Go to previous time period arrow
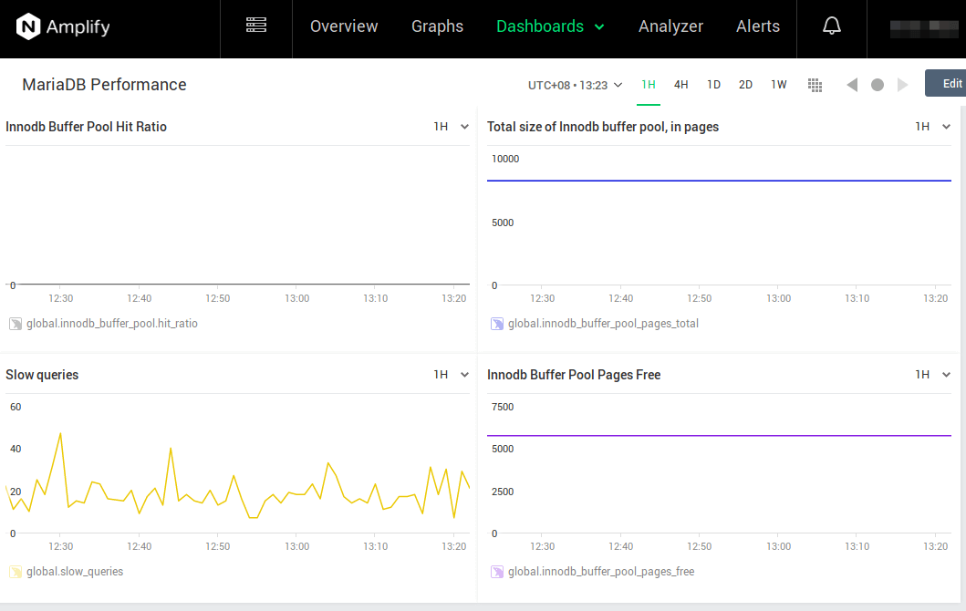Screen dimensions: 966x611 [852, 85]
